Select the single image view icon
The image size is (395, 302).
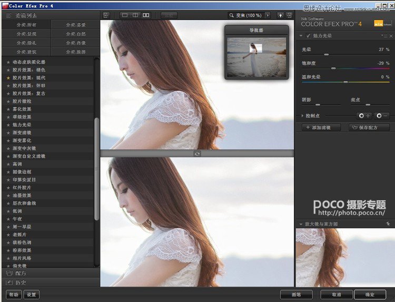point(125,15)
